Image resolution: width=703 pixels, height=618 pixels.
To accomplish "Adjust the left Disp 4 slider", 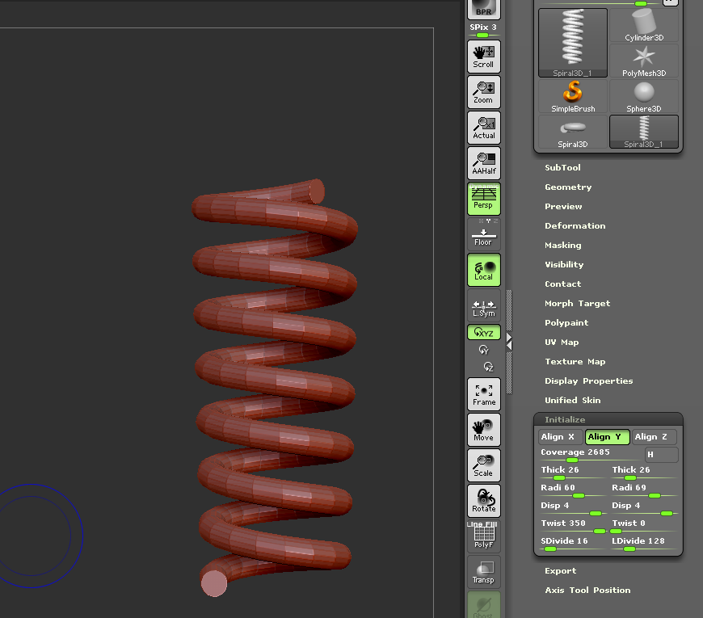I will (572, 509).
